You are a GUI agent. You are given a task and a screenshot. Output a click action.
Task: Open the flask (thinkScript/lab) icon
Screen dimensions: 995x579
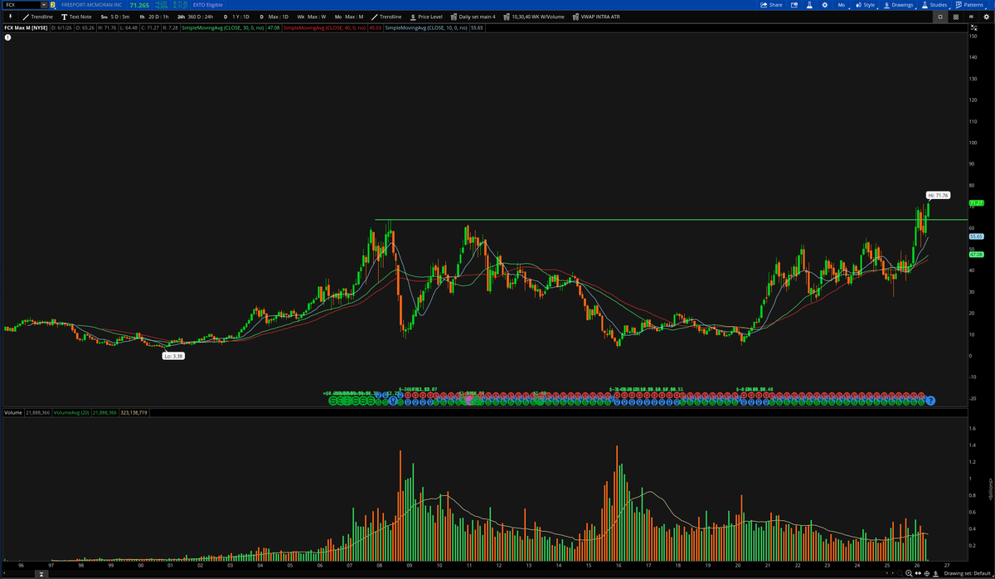[x=810, y=5]
